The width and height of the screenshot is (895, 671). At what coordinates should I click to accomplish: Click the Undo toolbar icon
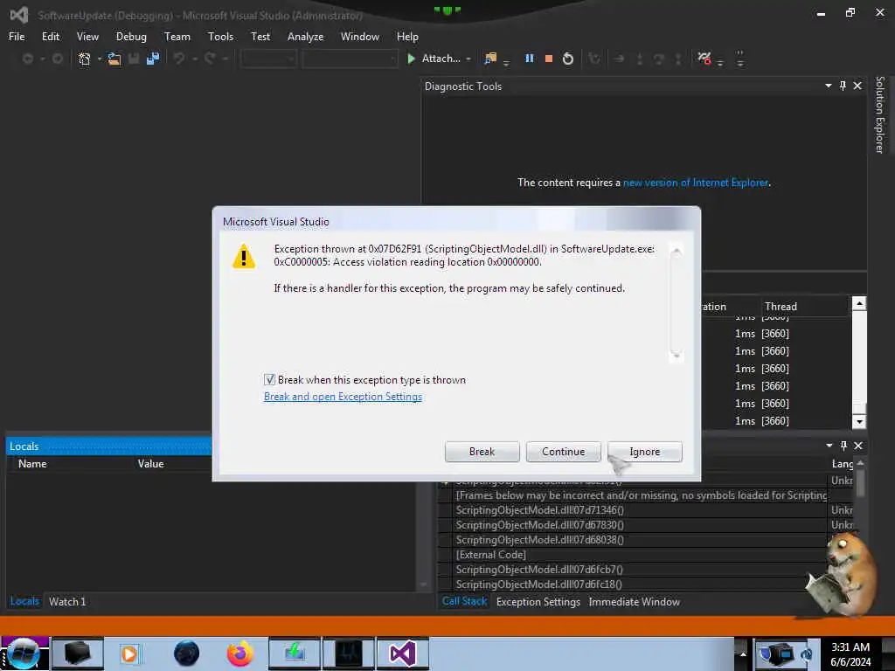179,59
